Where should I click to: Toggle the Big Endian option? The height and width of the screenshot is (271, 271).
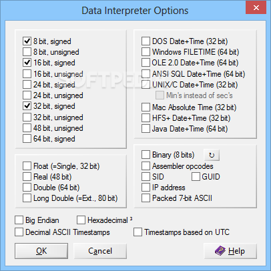click(19, 220)
